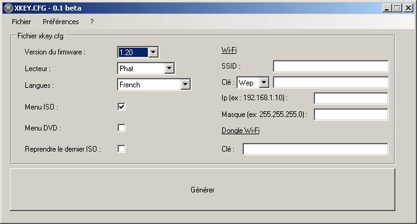This screenshot has height=224, width=417.
Task: Click the SSID input field
Action: 331,66
